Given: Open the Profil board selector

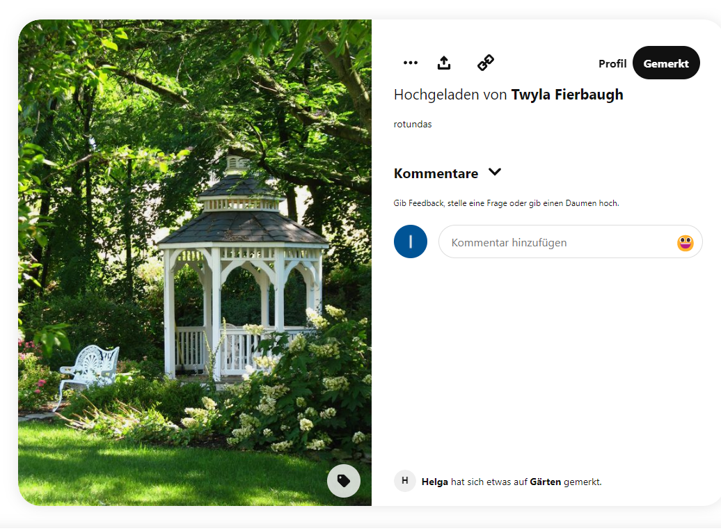Looking at the screenshot, I should coord(612,63).
